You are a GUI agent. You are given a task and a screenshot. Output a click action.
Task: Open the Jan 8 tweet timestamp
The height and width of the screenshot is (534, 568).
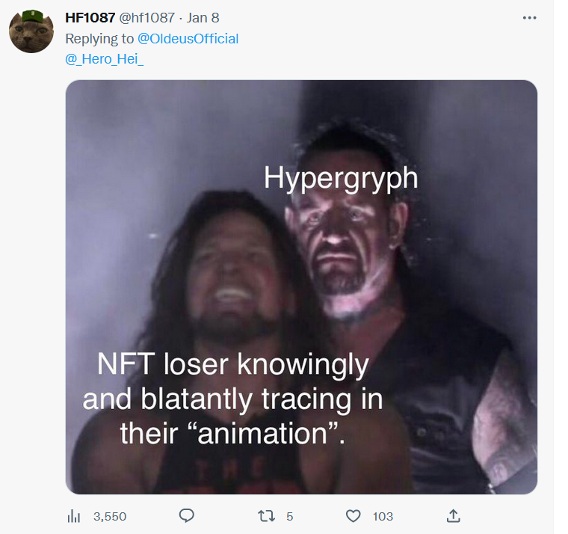[203, 17]
